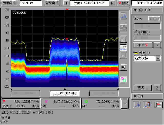
Task: Click the X delete marker icon
Action: point(124,67)
